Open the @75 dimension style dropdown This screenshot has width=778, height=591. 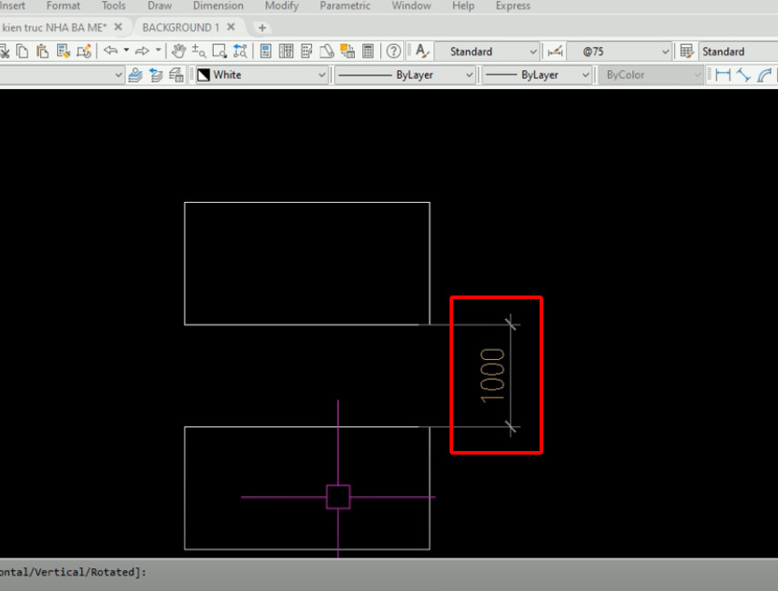tap(665, 52)
